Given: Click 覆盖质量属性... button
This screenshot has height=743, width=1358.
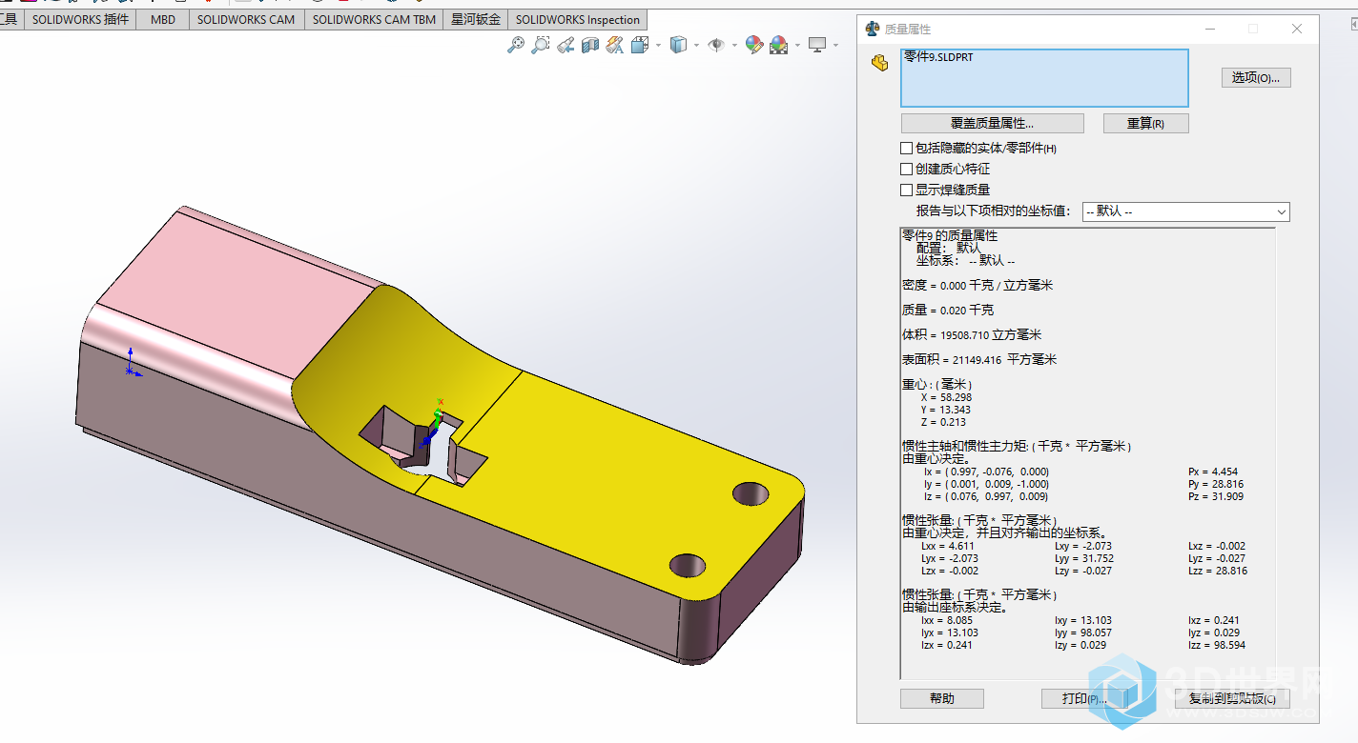Looking at the screenshot, I should click(992, 124).
